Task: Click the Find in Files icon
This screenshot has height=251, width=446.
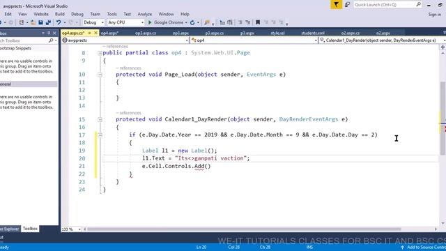Action: (207, 22)
